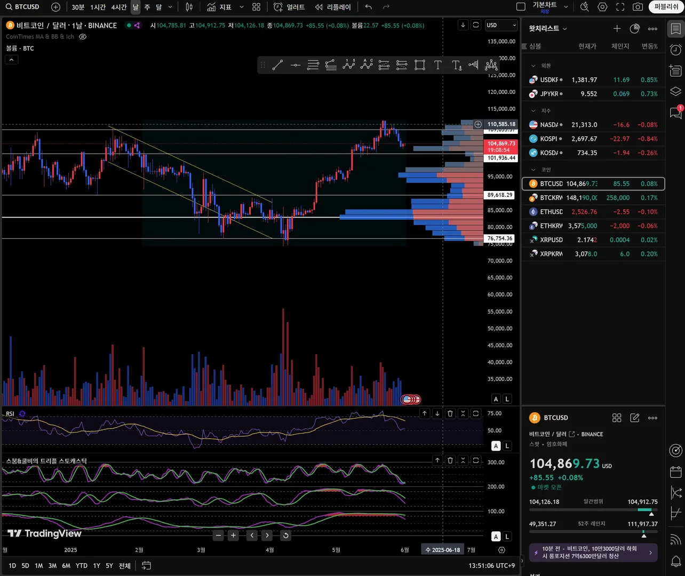Toggle the layout select checkbox near 기본차트
Viewport: 685px width, 576px height.
coord(521,7)
